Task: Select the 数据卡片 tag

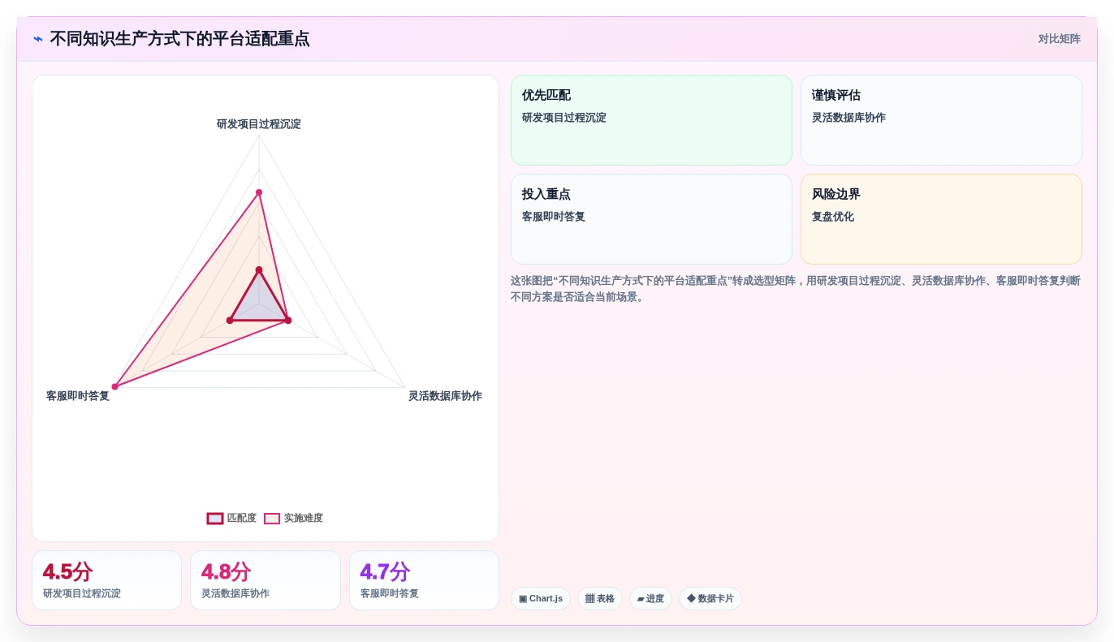Action: 710,599
